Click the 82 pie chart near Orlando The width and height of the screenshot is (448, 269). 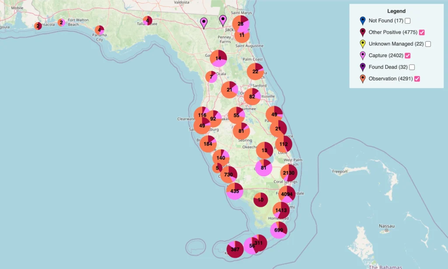(252, 97)
